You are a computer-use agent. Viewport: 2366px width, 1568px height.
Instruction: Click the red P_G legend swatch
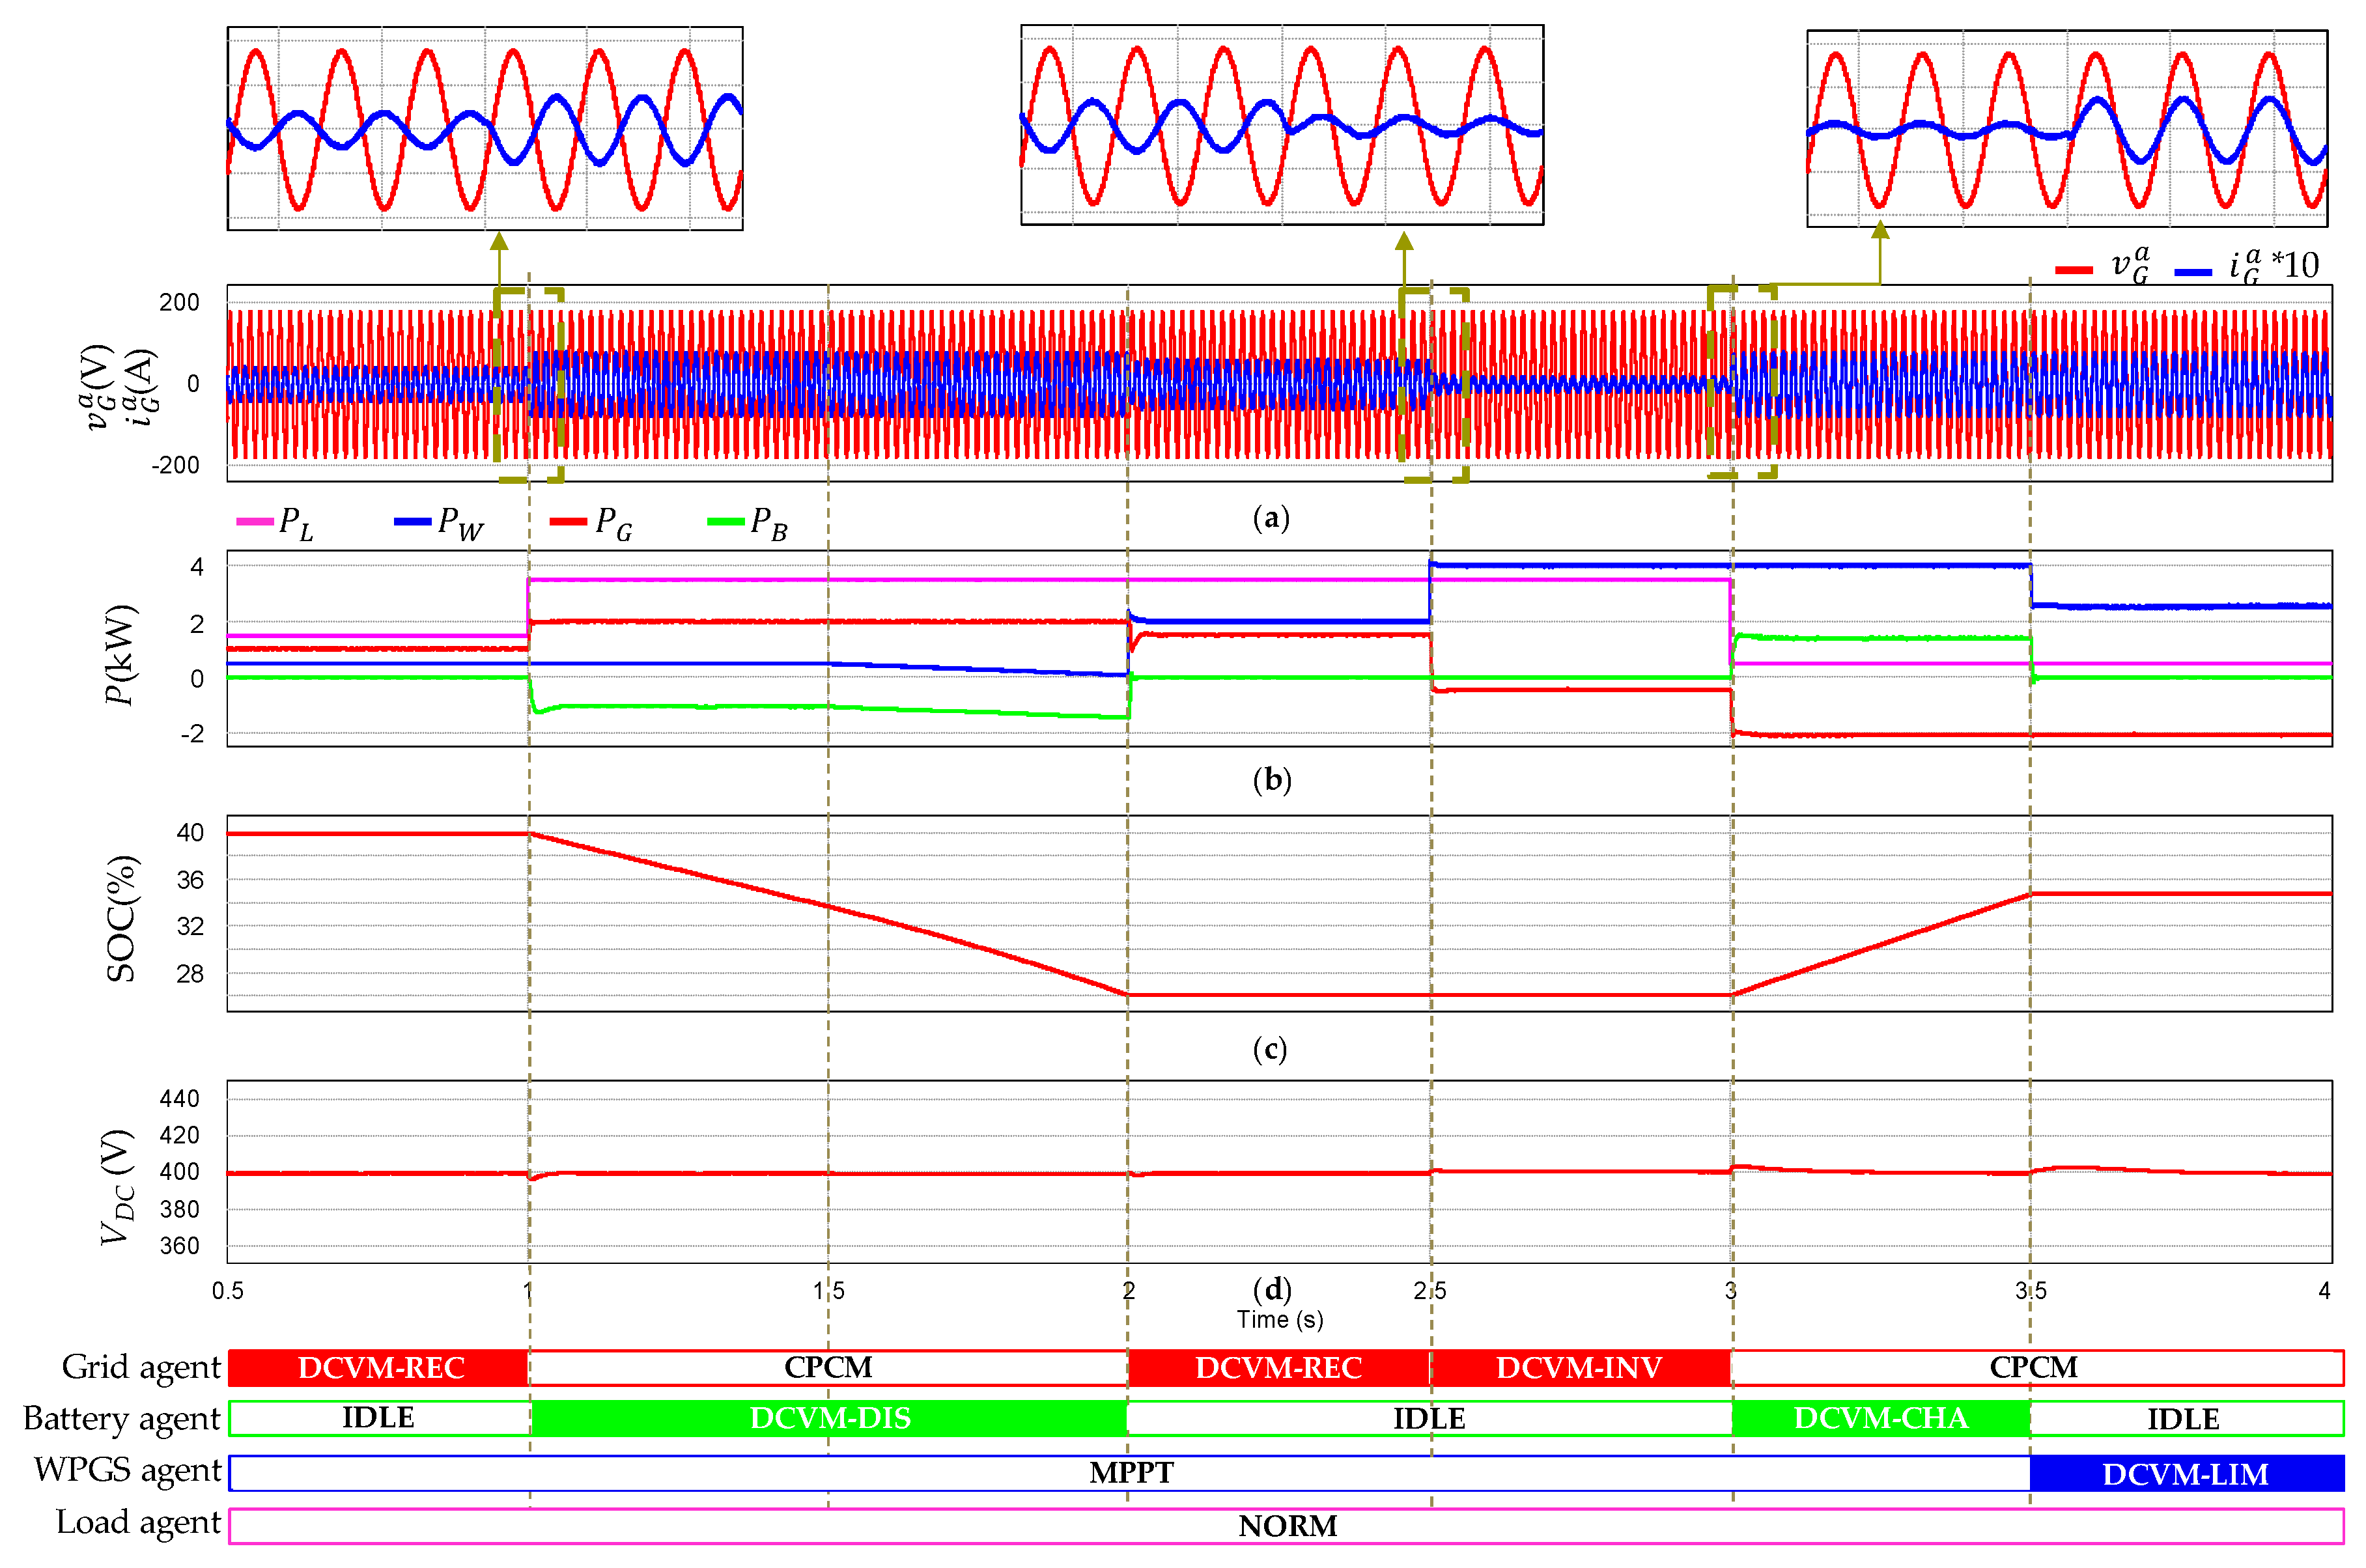tap(568, 521)
